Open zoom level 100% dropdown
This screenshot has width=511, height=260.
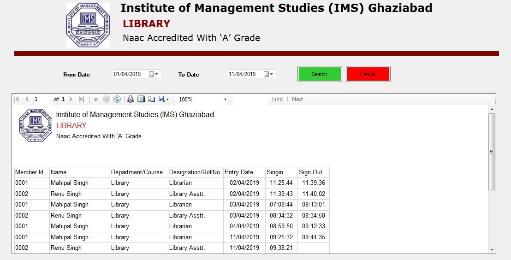[225, 100]
